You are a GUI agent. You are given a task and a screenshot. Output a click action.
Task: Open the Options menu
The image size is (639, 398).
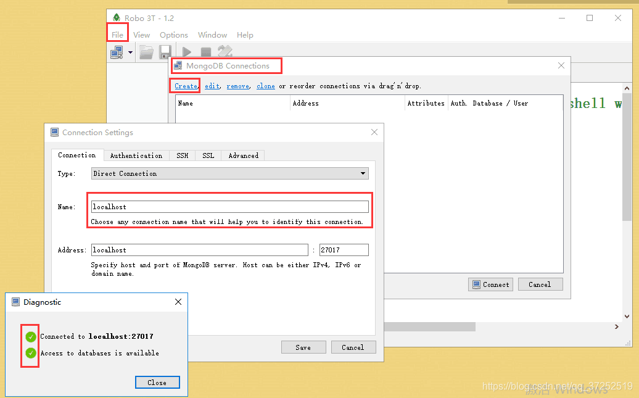pyautogui.click(x=173, y=35)
